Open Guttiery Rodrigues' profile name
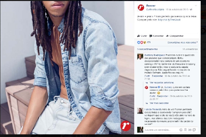Screen dimensions: 206x137 coord(154,55)
